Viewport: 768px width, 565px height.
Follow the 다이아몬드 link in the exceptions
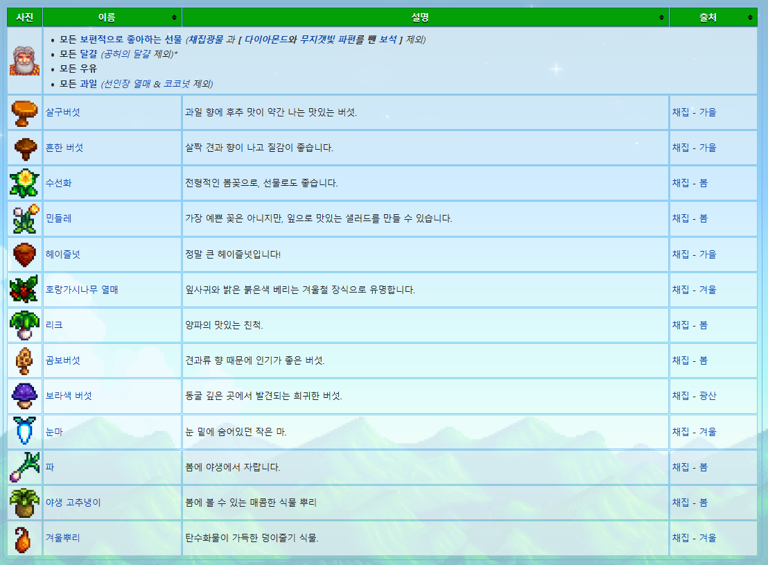(x=266, y=40)
